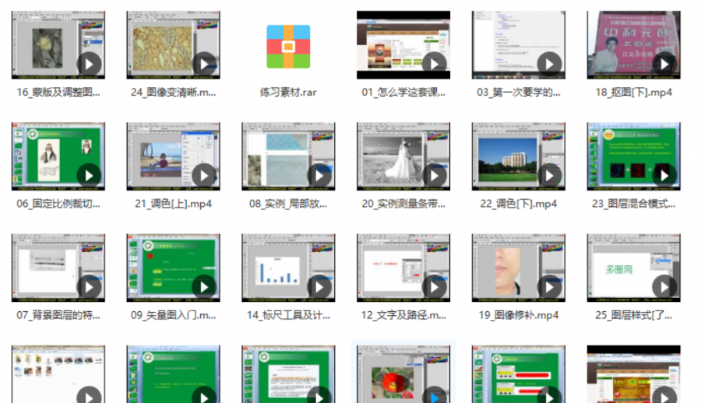This screenshot has height=403, width=701.
Task: Click play button on 24_图像变清晰 video
Action: [x=205, y=64]
